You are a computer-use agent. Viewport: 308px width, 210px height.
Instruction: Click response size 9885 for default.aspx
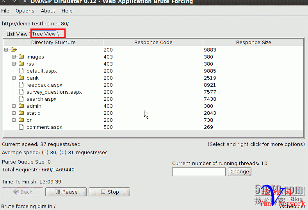210,71
